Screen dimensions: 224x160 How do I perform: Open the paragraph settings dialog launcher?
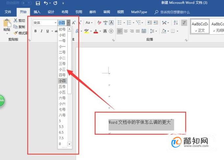pos(186,40)
